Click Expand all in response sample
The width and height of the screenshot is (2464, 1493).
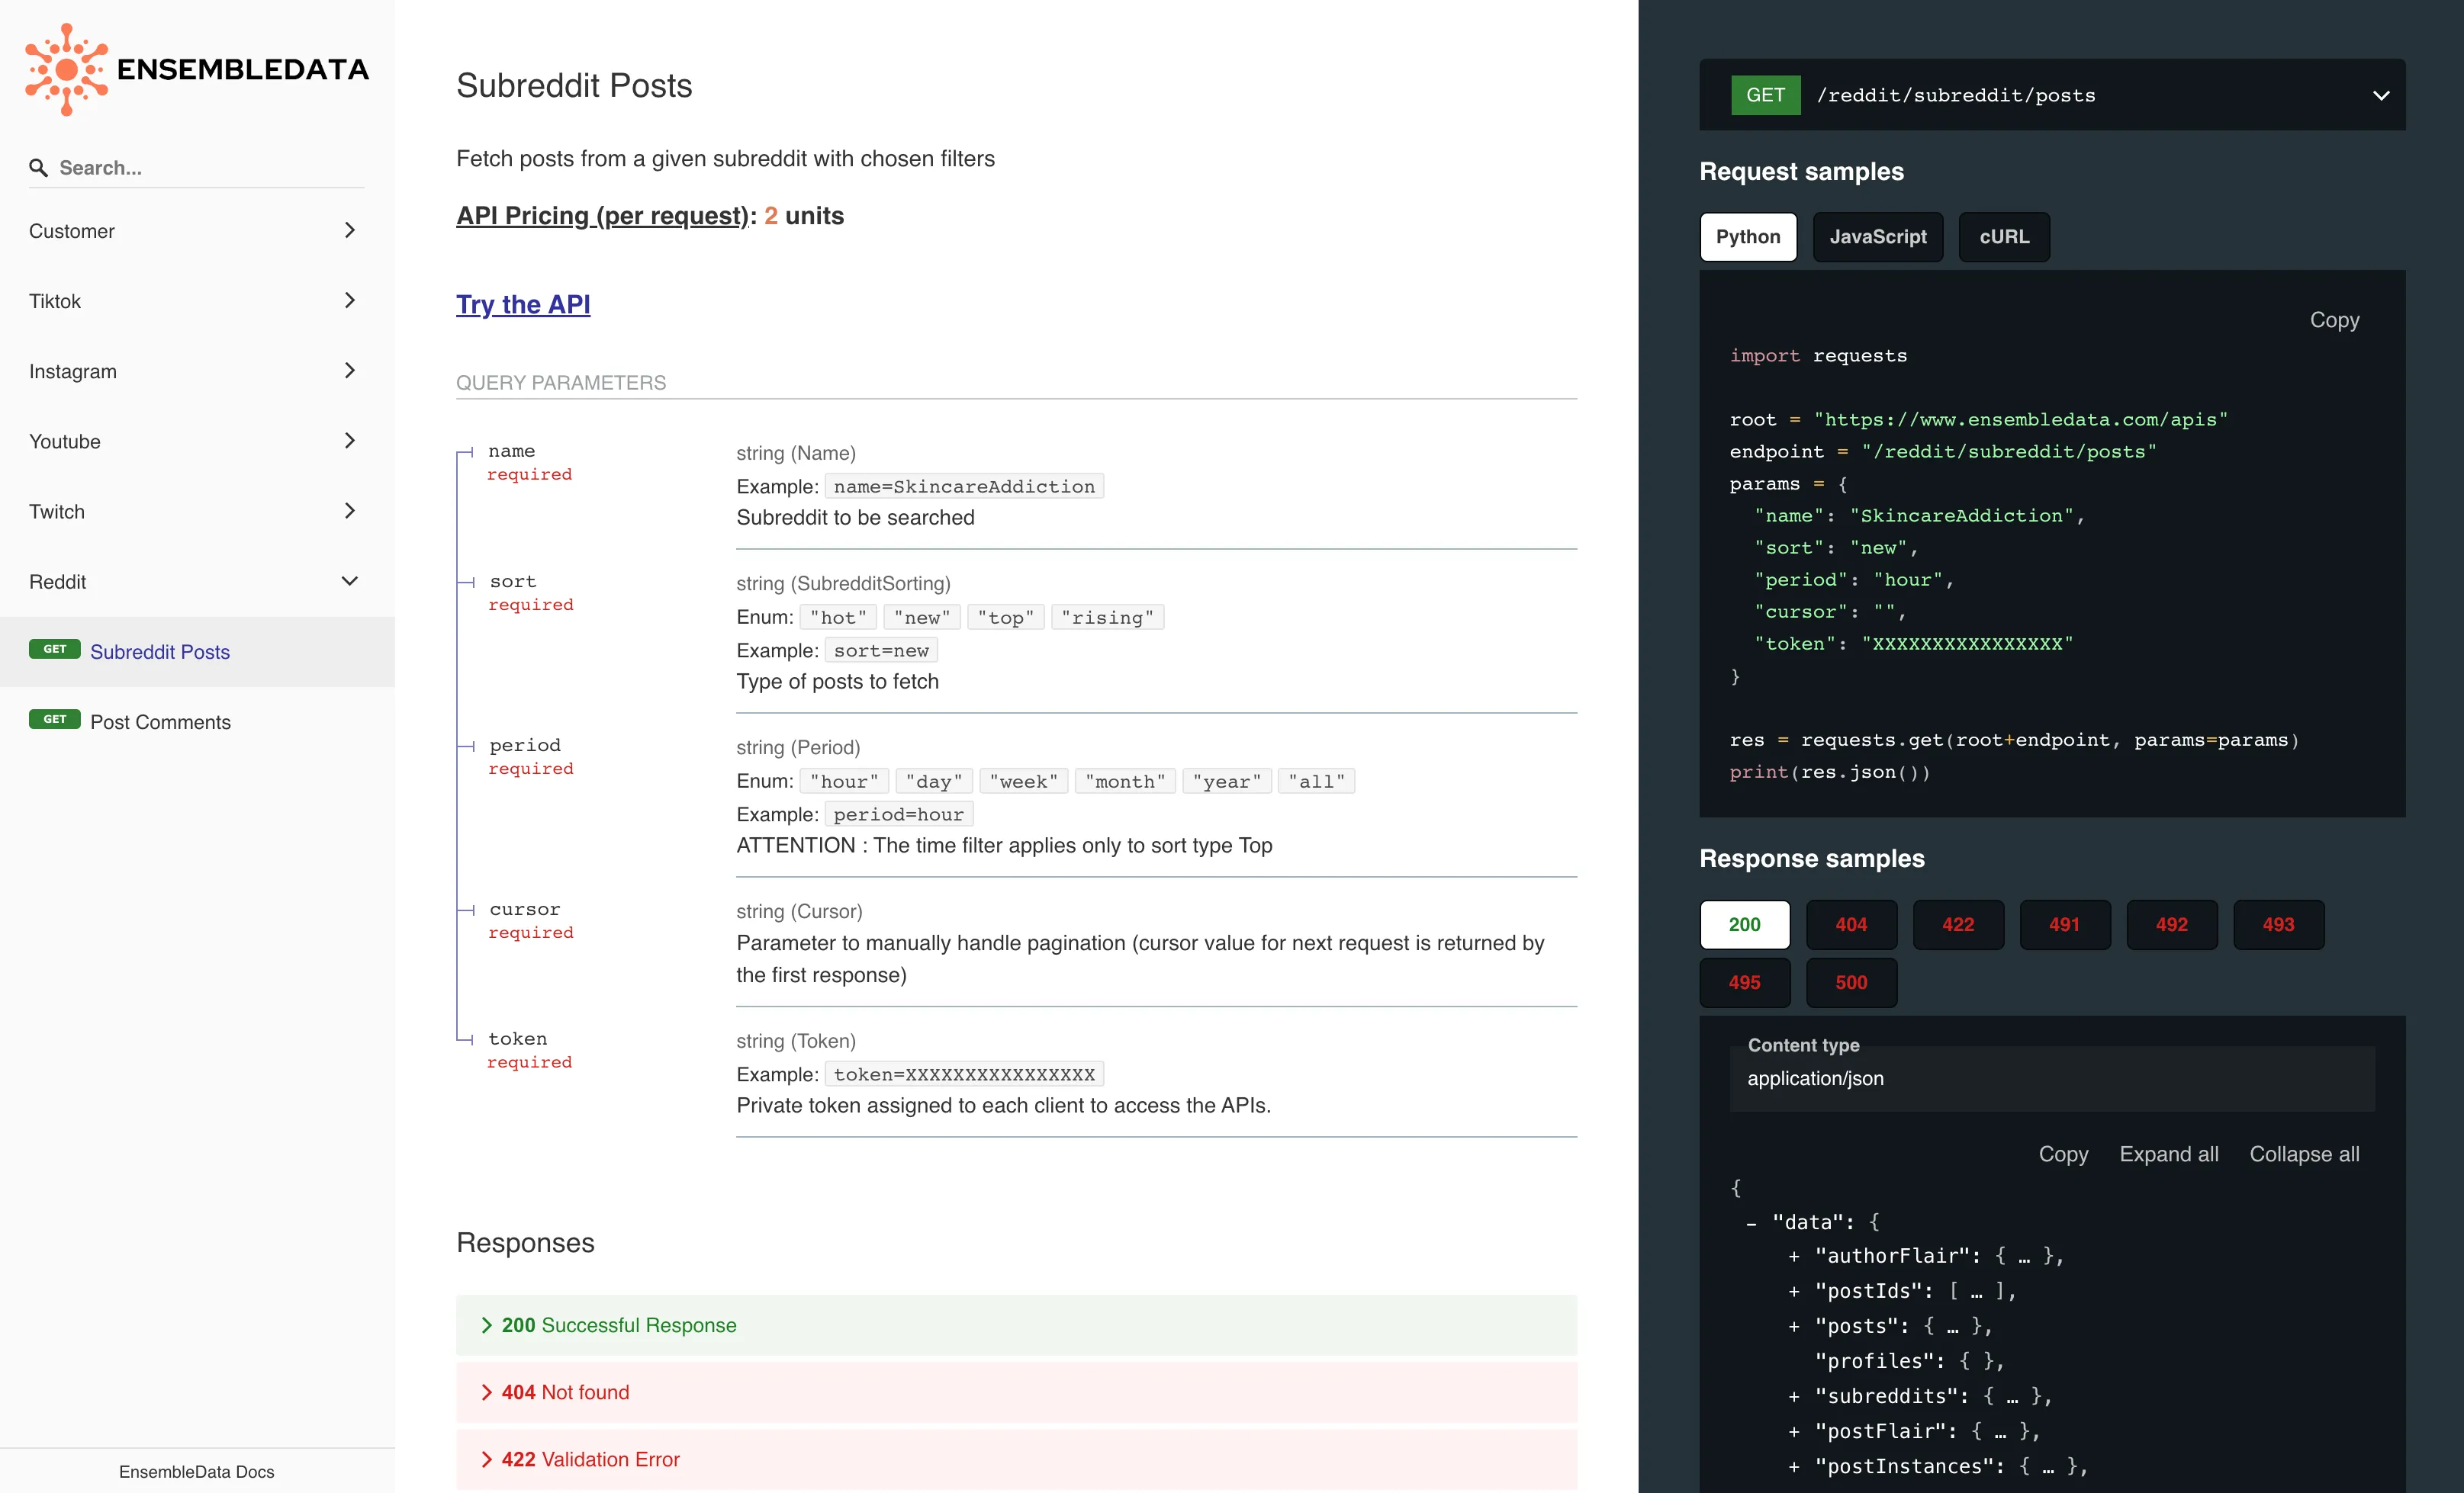click(x=2168, y=1154)
